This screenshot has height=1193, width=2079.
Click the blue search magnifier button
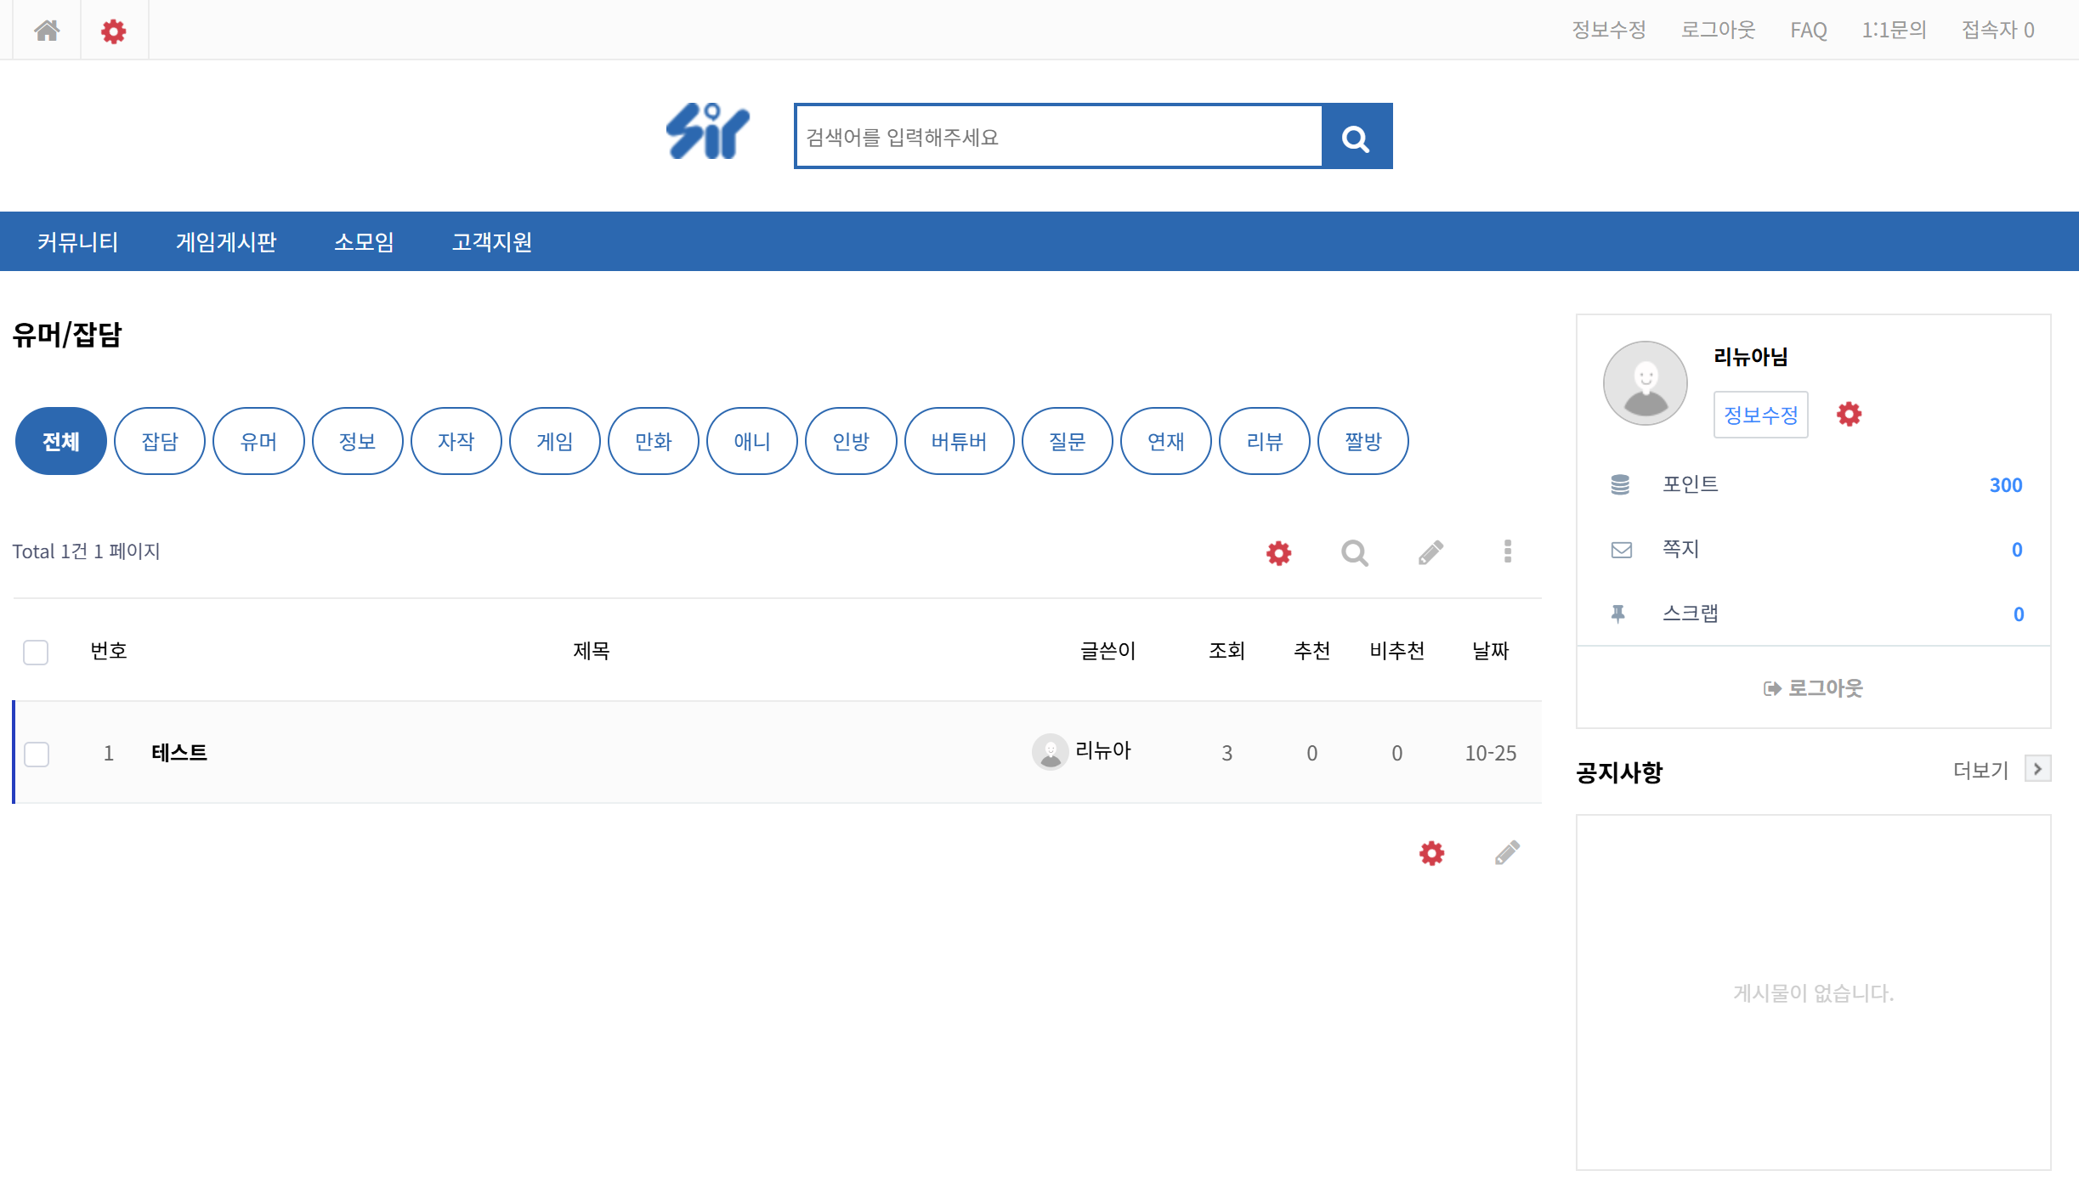(1356, 137)
